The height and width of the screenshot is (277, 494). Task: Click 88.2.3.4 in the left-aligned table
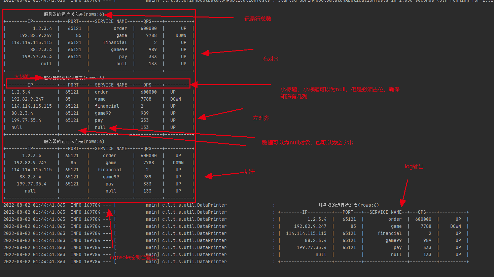22,113
